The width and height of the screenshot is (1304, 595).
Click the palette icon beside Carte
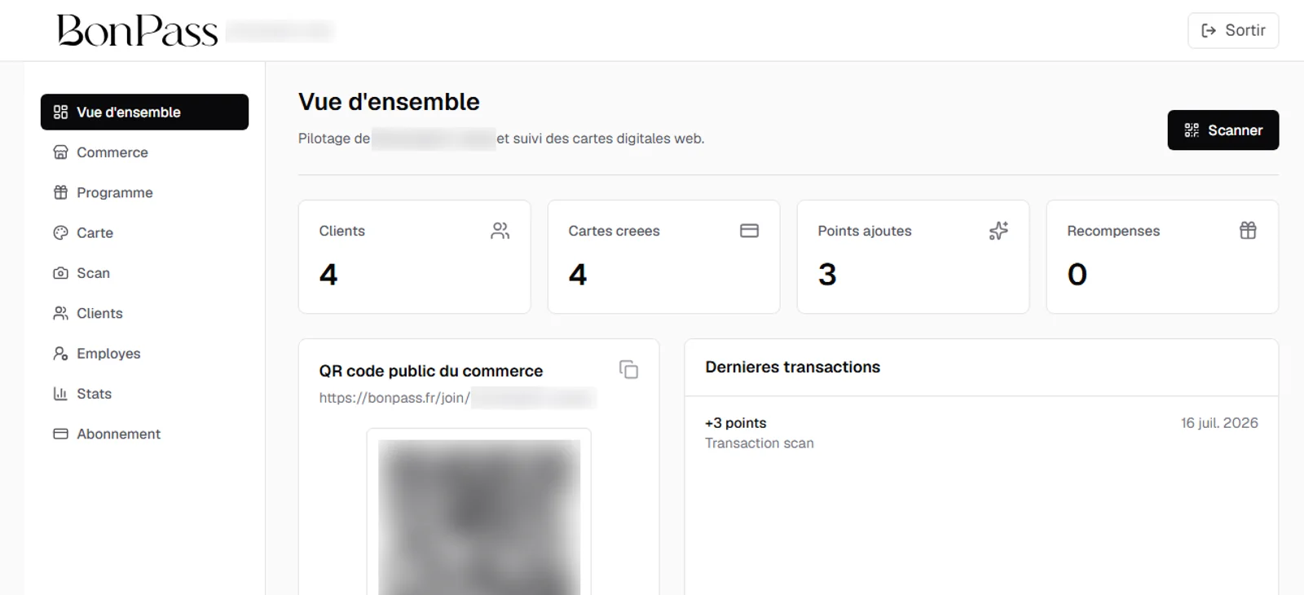60,232
